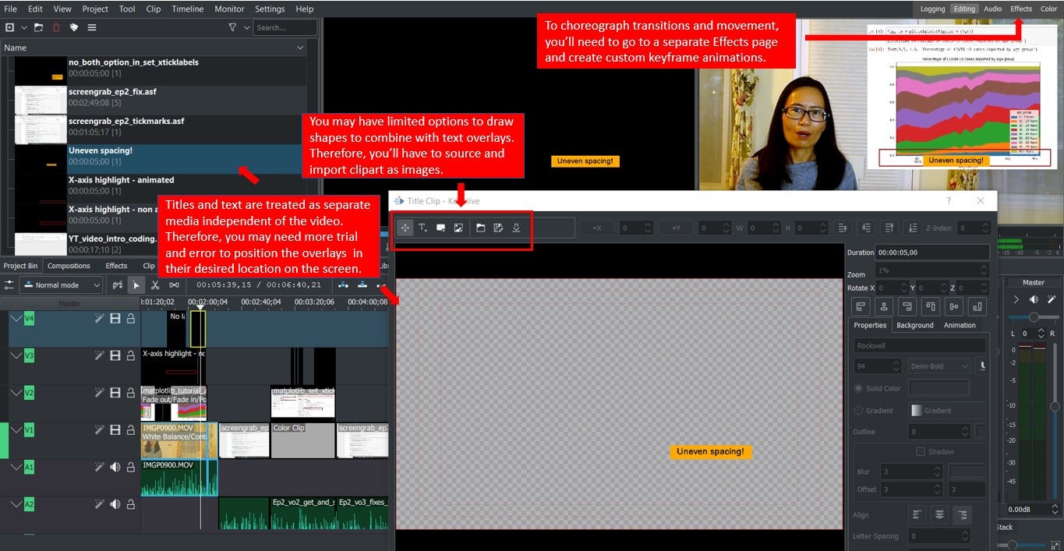The image size is (1064, 551).
Task: Open the Timeline menu
Action: [x=188, y=9]
